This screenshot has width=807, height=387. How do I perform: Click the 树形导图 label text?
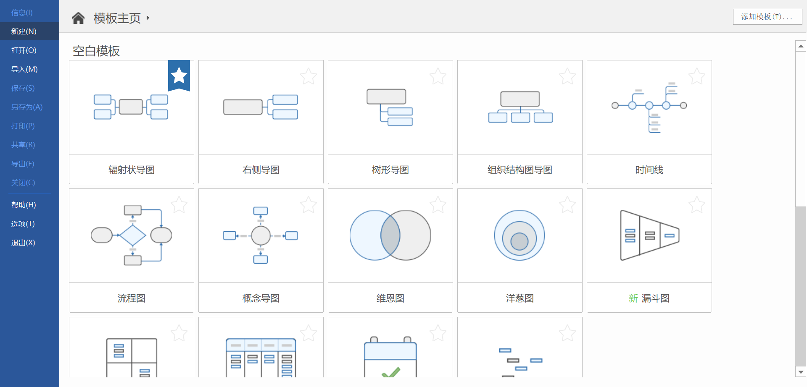(x=390, y=170)
